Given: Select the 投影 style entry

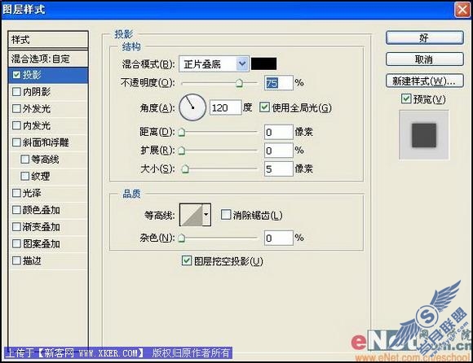Looking at the screenshot, I should point(48,75).
